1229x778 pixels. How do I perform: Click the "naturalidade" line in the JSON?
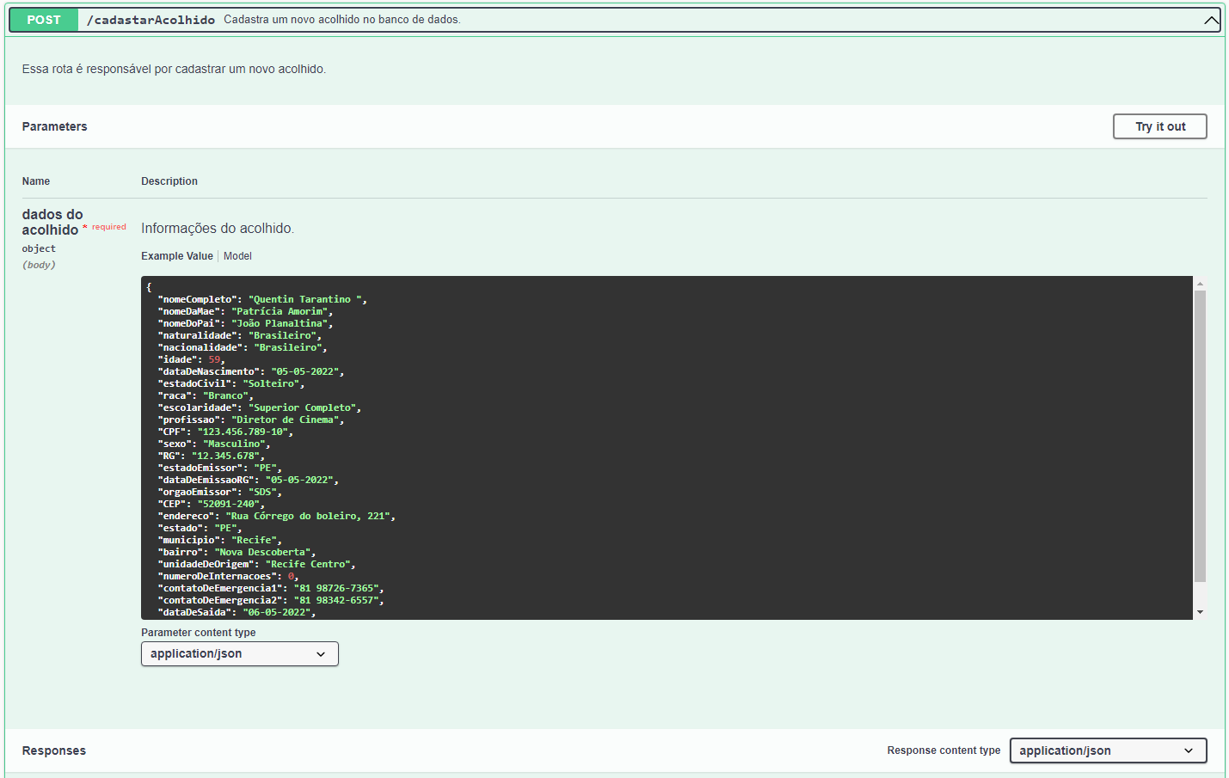[240, 335]
